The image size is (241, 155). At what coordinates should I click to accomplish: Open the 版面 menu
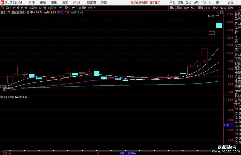(180, 3)
